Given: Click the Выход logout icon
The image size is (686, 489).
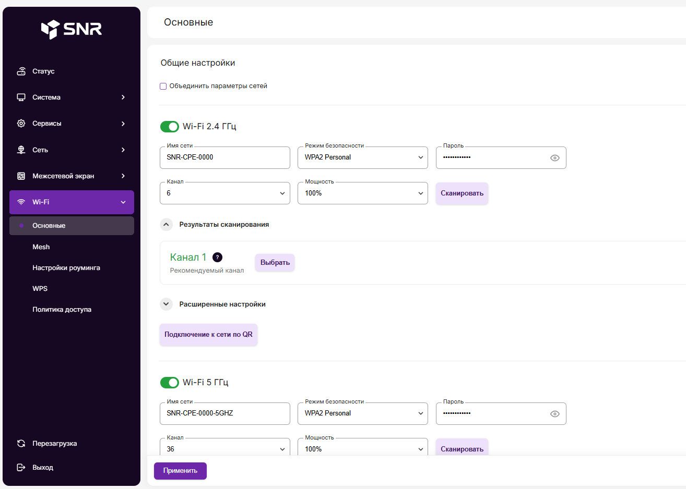Looking at the screenshot, I should (x=21, y=468).
